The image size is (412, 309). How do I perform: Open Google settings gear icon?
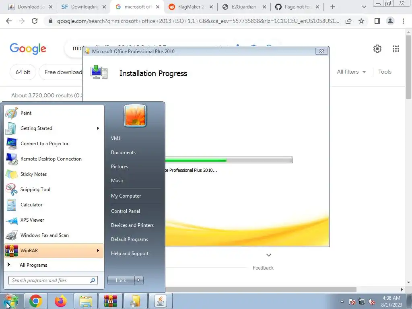(377, 49)
